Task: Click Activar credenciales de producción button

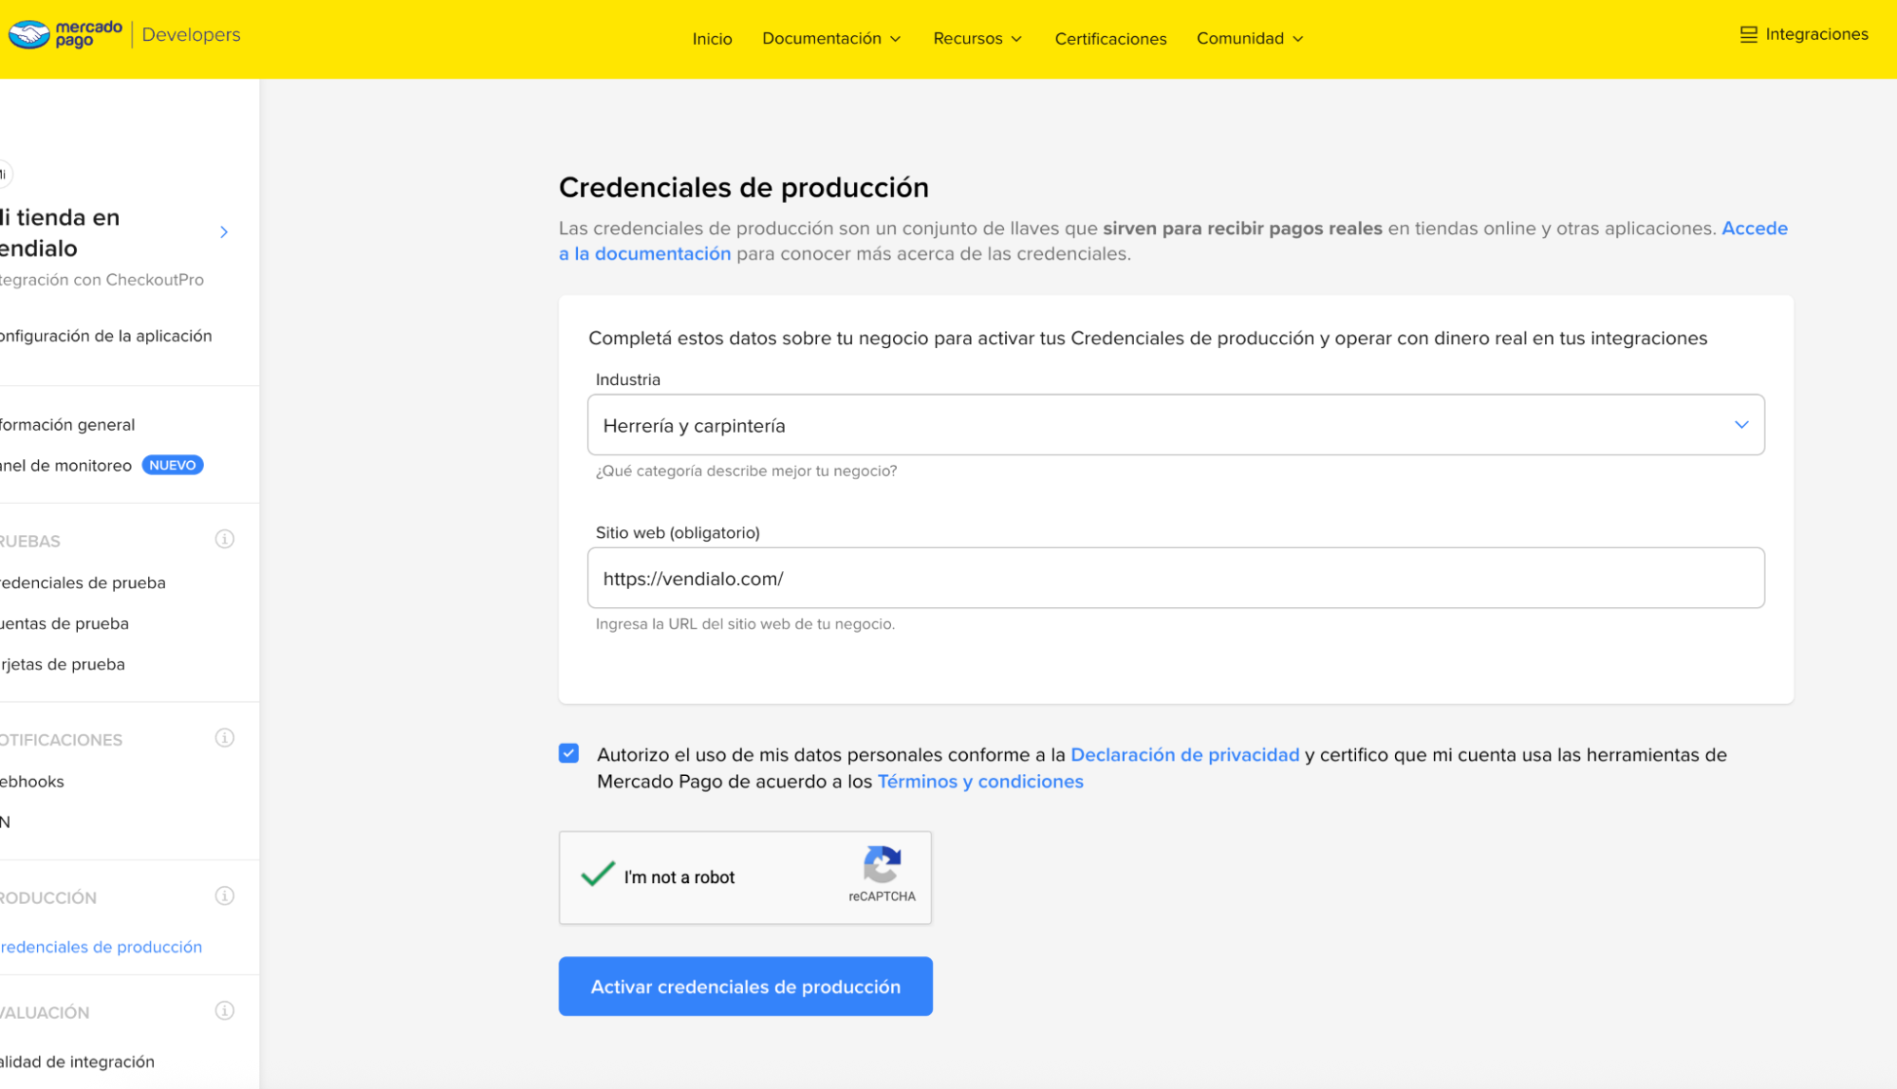Action: pyautogui.click(x=745, y=986)
